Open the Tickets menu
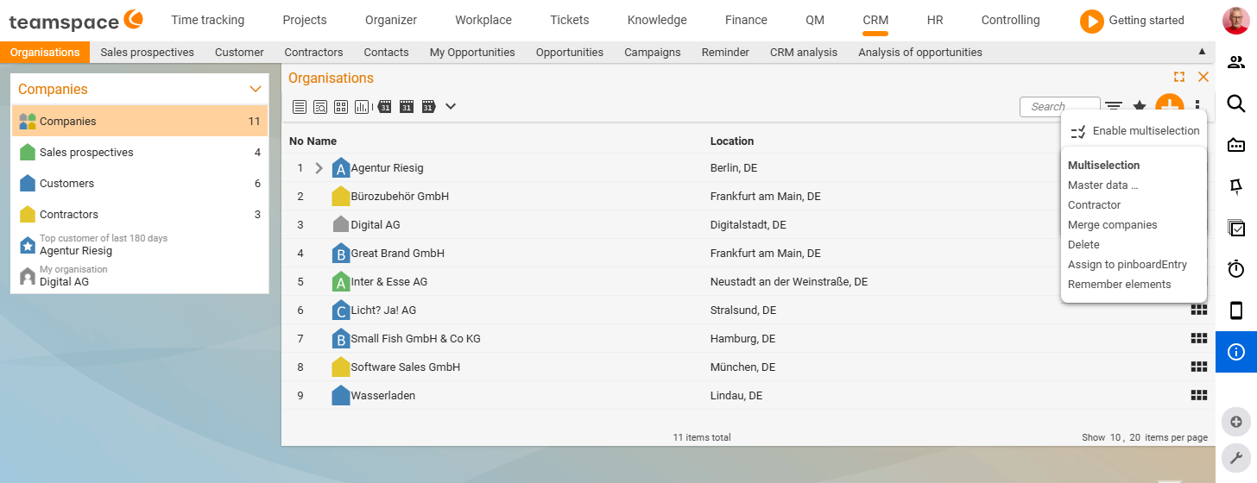 (x=570, y=20)
